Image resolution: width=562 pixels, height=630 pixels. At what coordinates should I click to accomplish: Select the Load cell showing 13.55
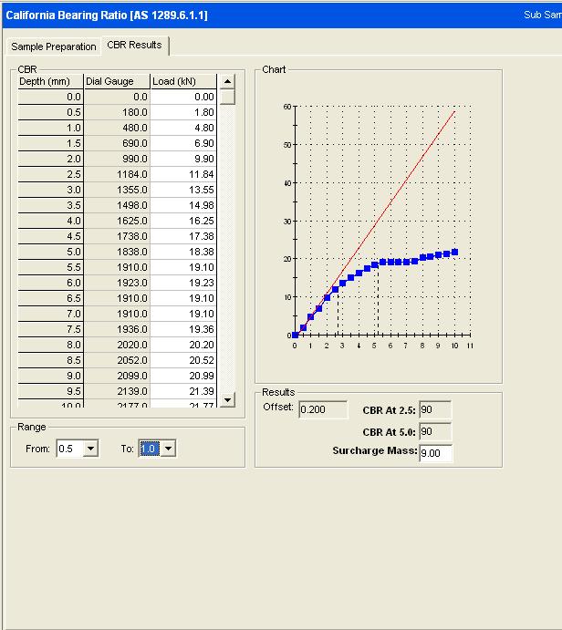tap(183, 190)
